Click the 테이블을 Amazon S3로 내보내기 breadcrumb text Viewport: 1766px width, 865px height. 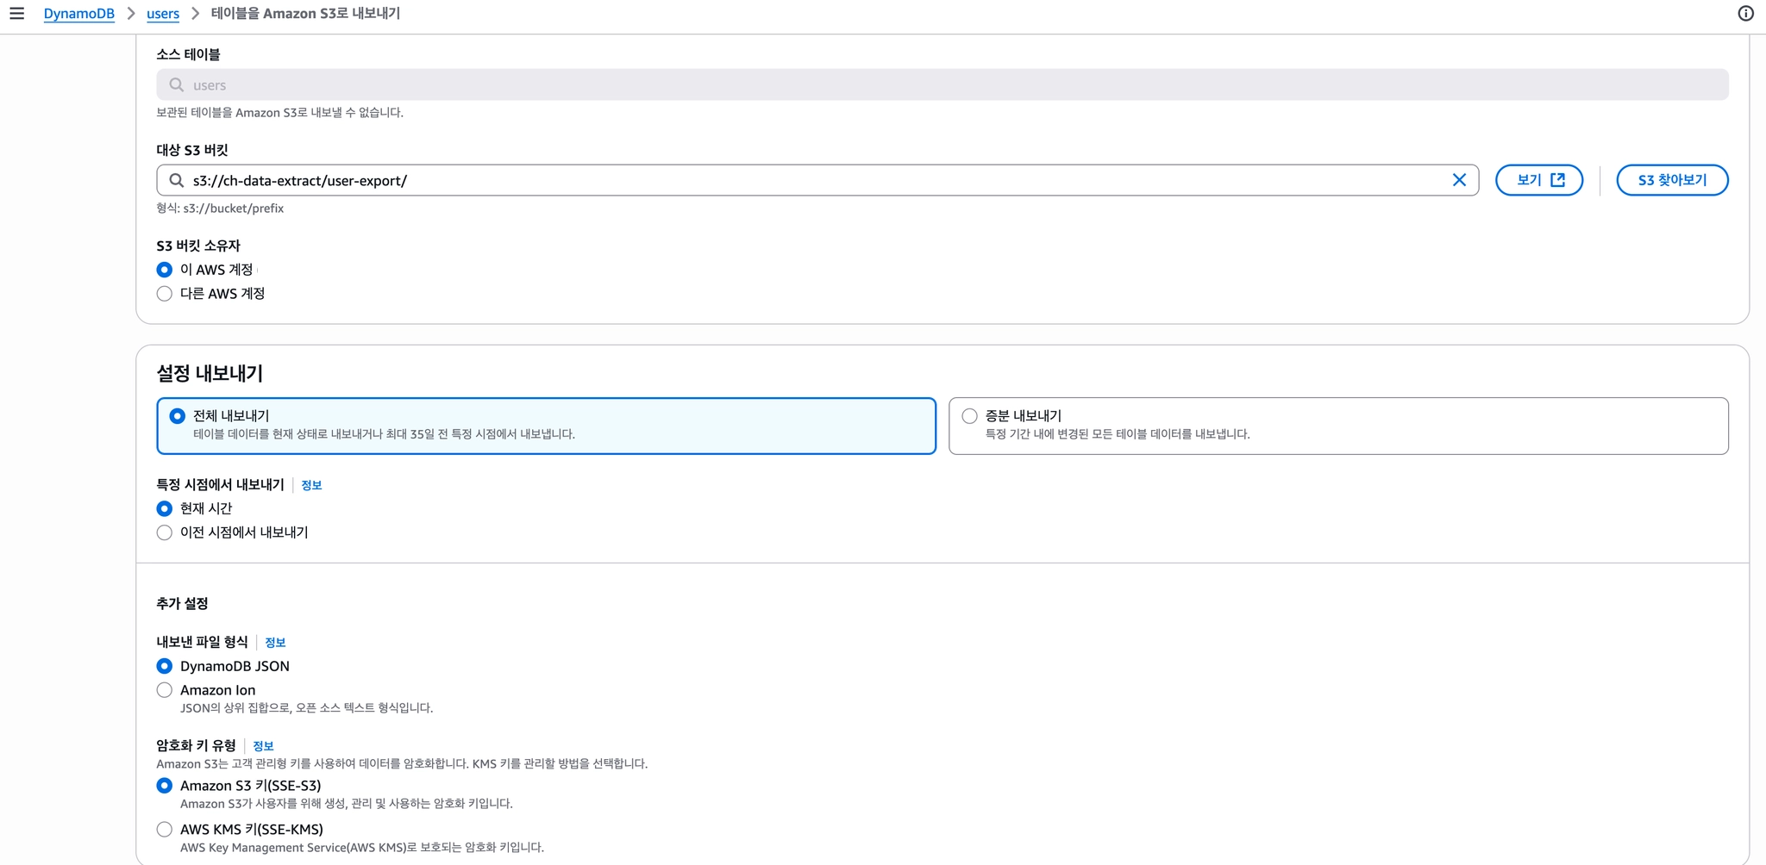point(305,14)
